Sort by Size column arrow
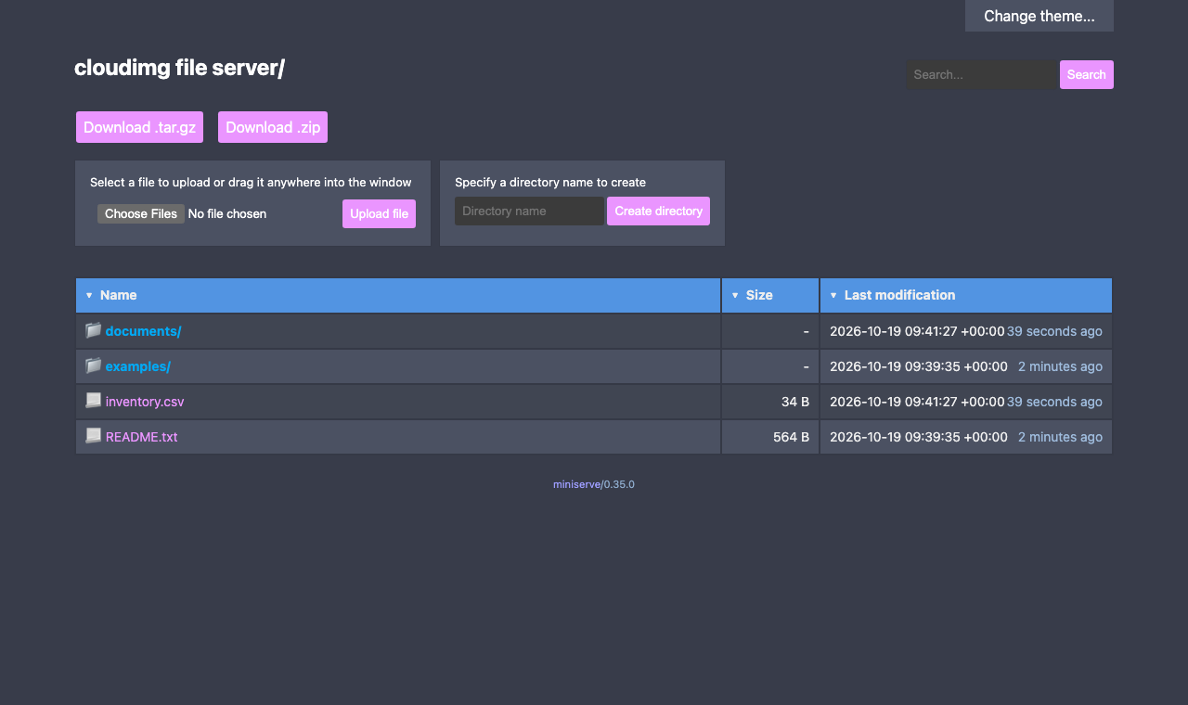This screenshot has width=1188, height=705. click(735, 295)
